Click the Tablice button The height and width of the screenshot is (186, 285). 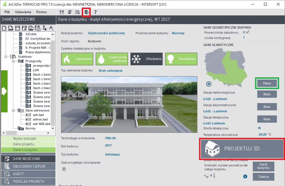click(263, 177)
